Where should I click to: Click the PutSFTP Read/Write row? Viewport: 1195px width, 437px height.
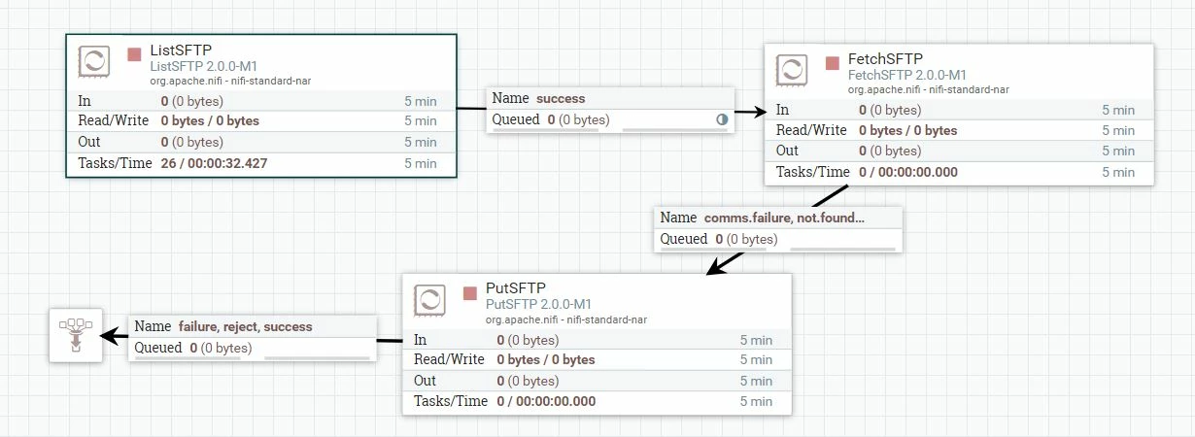[x=597, y=360]
